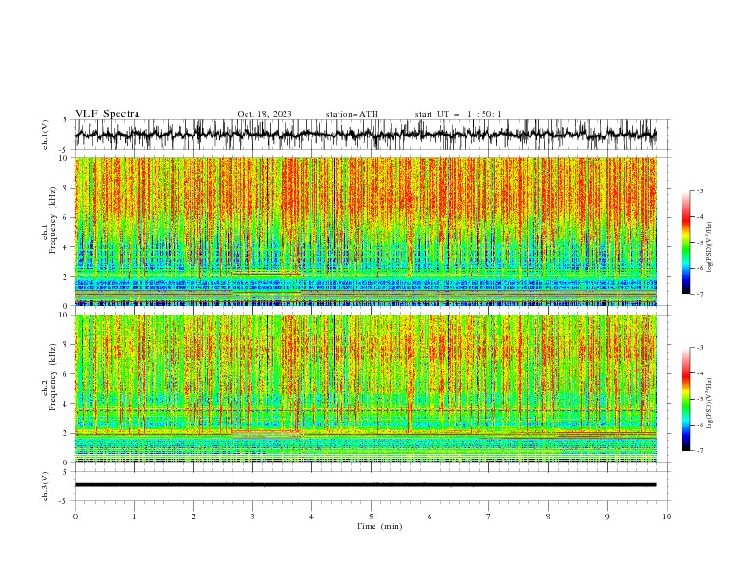The width and height of the screenshot is (751, 580).
Task: Click the 'station=ATH' label
Action: click(352, 114)
